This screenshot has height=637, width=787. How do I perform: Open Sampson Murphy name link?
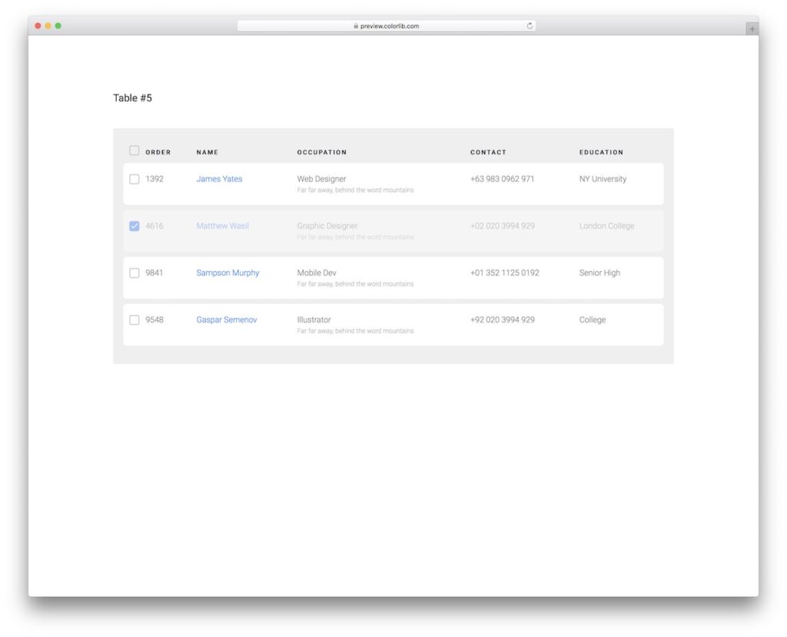point(227,273)
